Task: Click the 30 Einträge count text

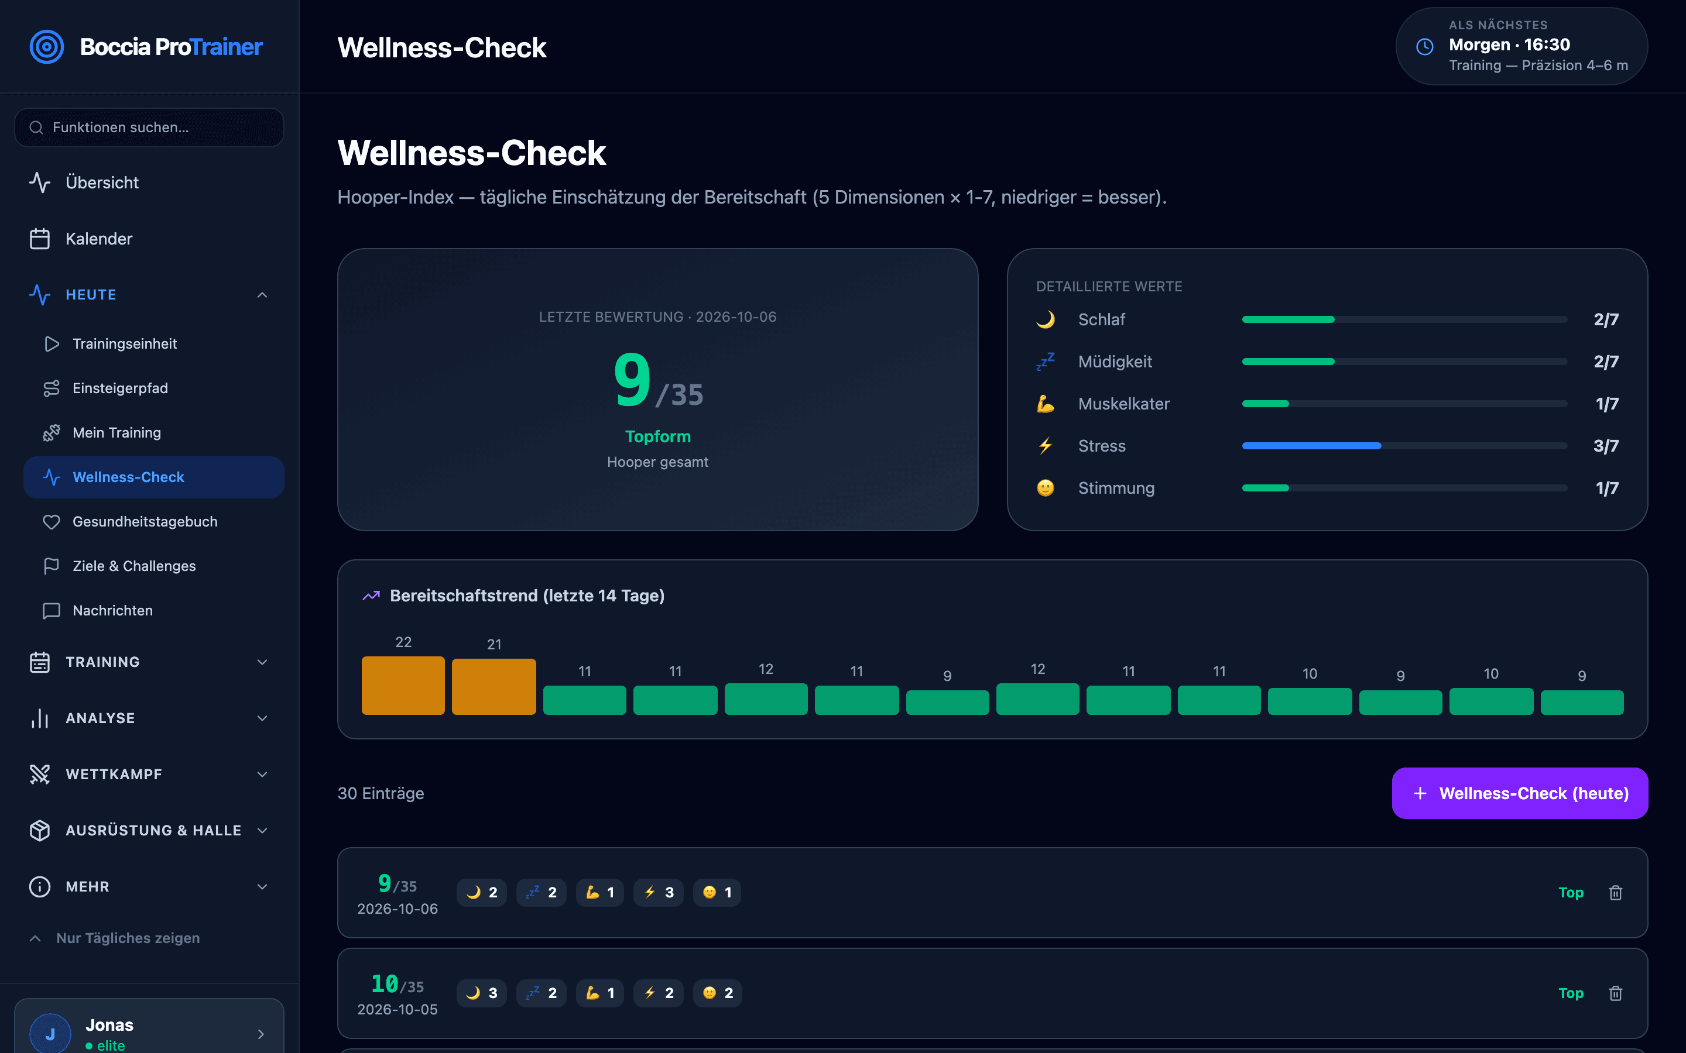Action: tap(381, 793)
